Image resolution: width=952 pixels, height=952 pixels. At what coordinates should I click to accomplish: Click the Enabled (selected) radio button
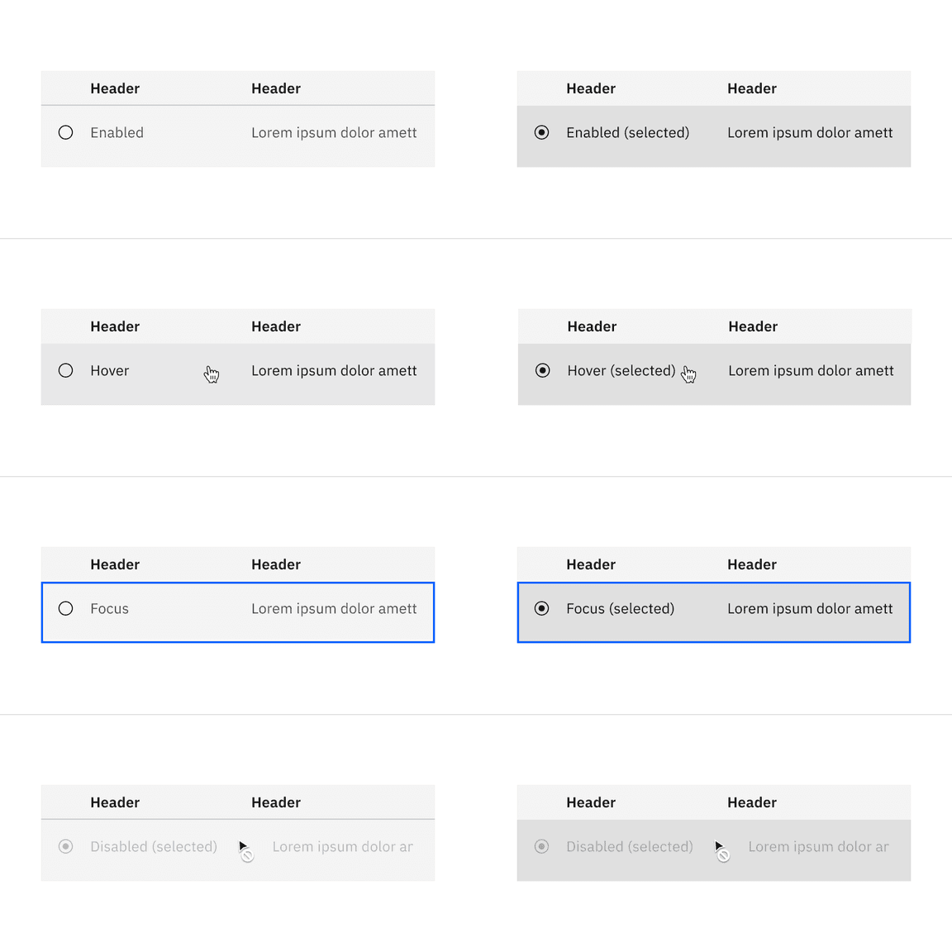(542, 132)
